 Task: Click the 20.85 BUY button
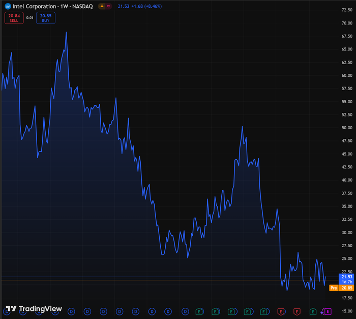(x=46, y=18)
